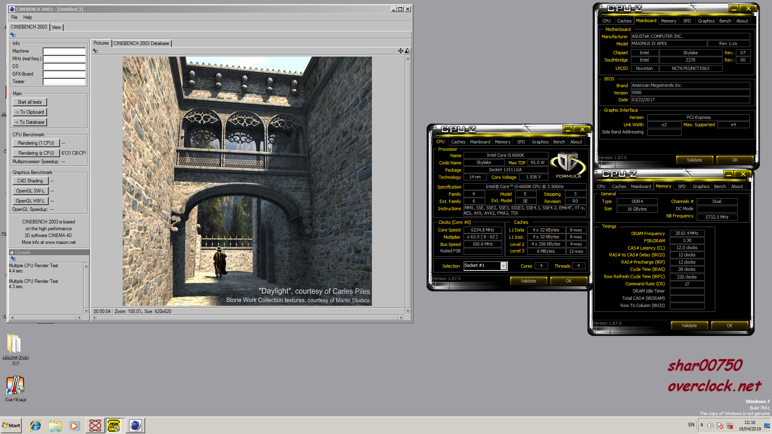Viewport: 772px width, 434px height.
Task: Click the triangle icon in Pictures panel corner
Action: pos(407,51)
